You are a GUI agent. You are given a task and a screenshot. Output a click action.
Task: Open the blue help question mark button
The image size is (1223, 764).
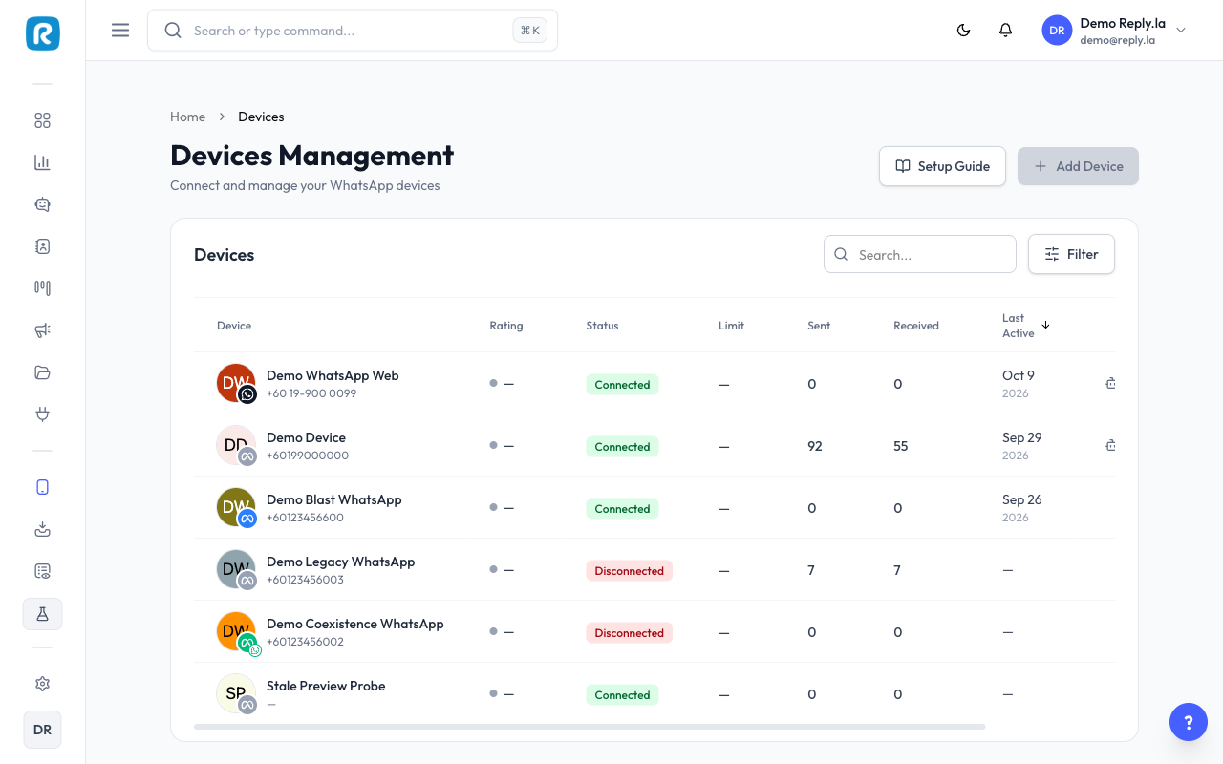1189,722
